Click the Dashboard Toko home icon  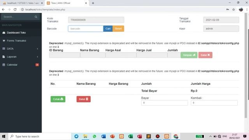tap(4, 33)
